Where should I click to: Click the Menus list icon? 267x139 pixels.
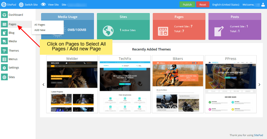4,59
